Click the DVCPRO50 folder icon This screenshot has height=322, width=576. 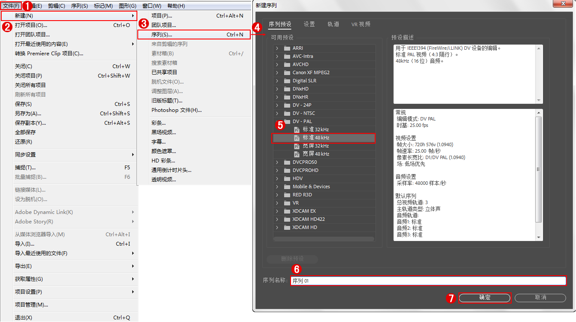coord(287,162)
